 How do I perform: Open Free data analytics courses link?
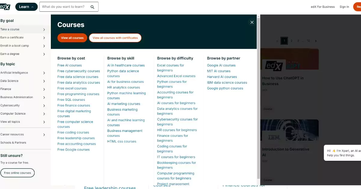tap(79, 82)
